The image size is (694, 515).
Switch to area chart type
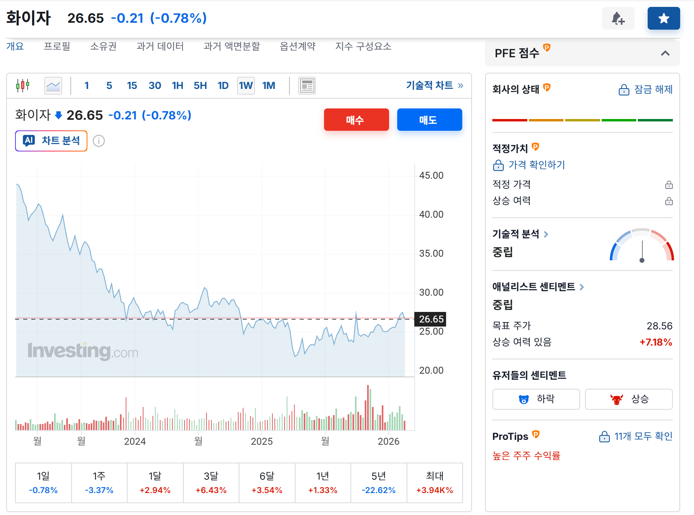[x=53, y=85]
